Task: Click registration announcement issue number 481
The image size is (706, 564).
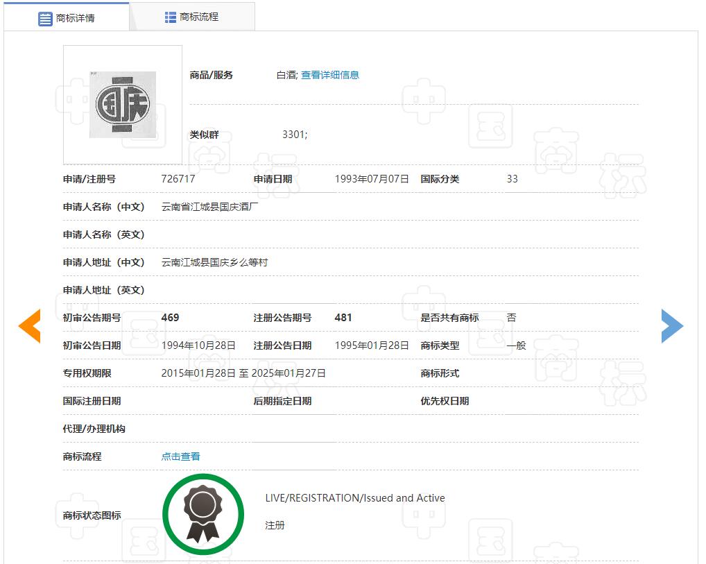Action: tap(343, 318)
